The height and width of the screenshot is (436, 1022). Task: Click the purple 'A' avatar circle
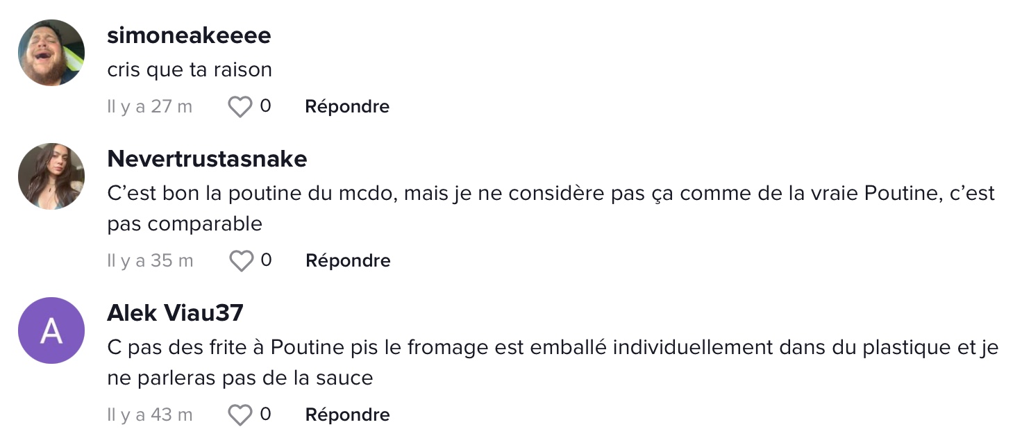click(51, 330)
